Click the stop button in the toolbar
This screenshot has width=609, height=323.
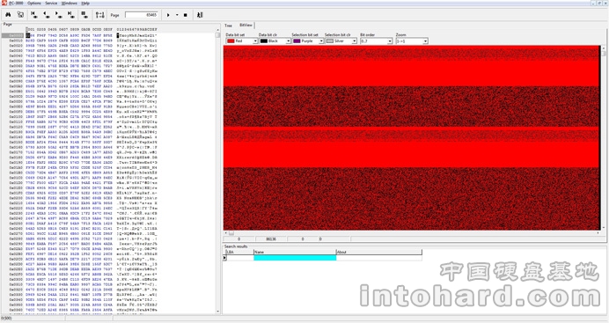pyautogui.click(x=186, y=15)
